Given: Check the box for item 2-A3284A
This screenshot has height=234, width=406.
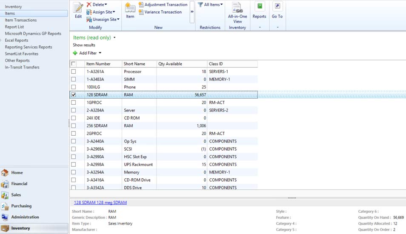Looking at the screenshot, I should (x=74, y=110).
